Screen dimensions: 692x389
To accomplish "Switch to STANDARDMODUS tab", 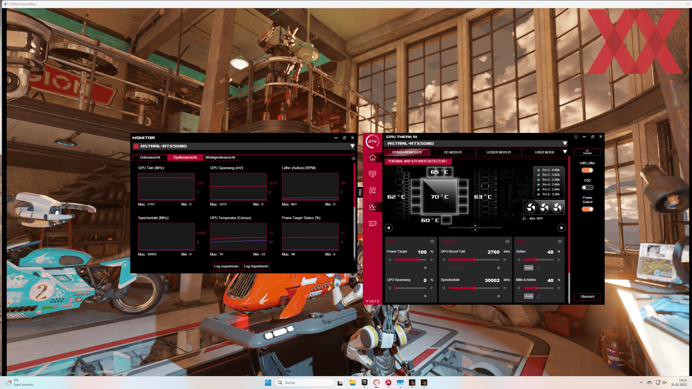I will pos(407,152).
